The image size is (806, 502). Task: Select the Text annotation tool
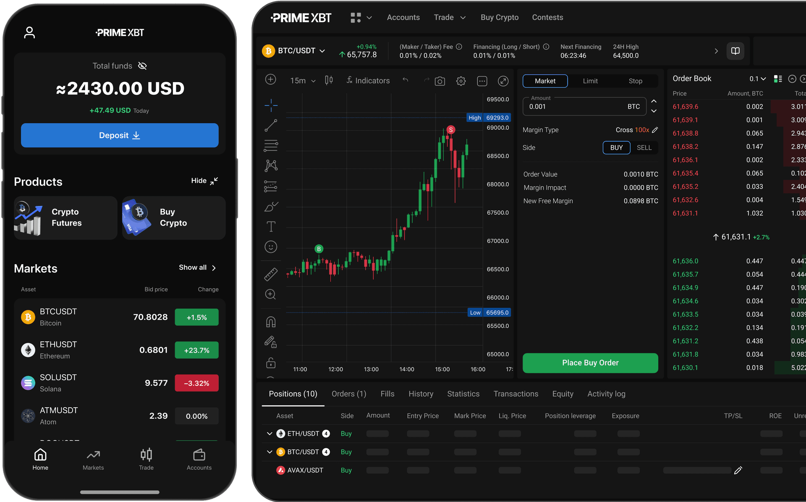click(x=271, y=226)
